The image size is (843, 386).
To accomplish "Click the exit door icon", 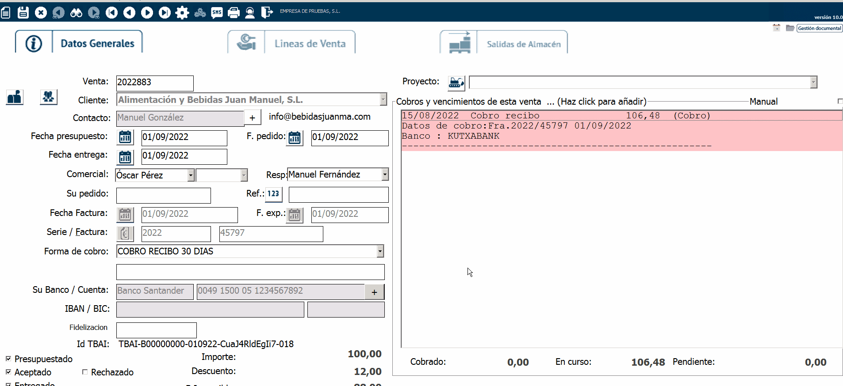I will (267, 12).
